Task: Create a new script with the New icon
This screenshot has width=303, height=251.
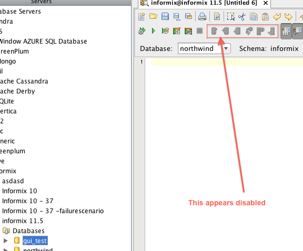Action: [142, 17]
